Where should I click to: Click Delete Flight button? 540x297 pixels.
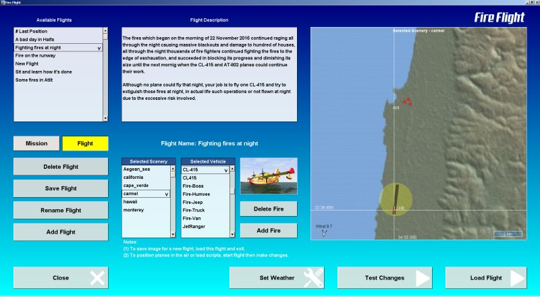61,167
